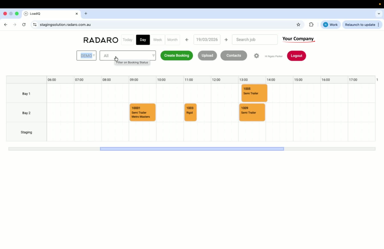Click the browser forward arrow
The height and width of the screenshot is (249, 384).
(x=15, y=24)
